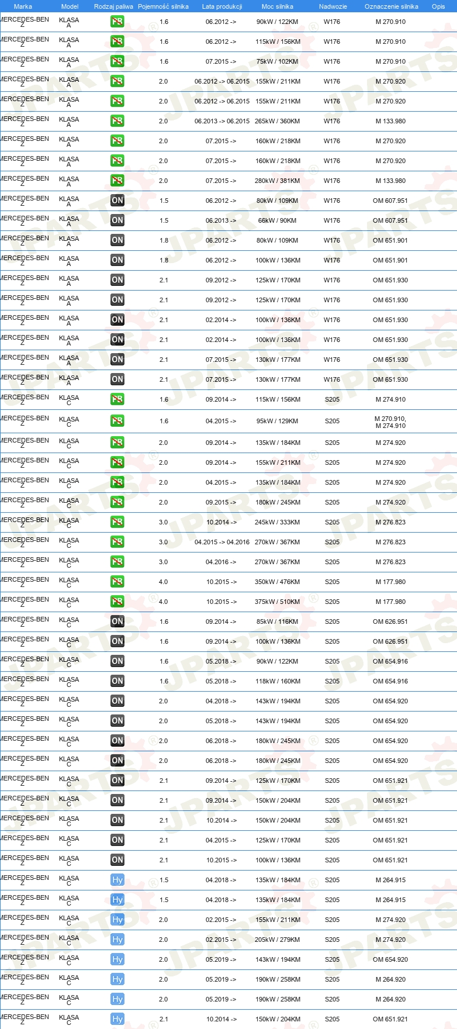Click the Oznaczenie silnika column header

tap(392, 6)
